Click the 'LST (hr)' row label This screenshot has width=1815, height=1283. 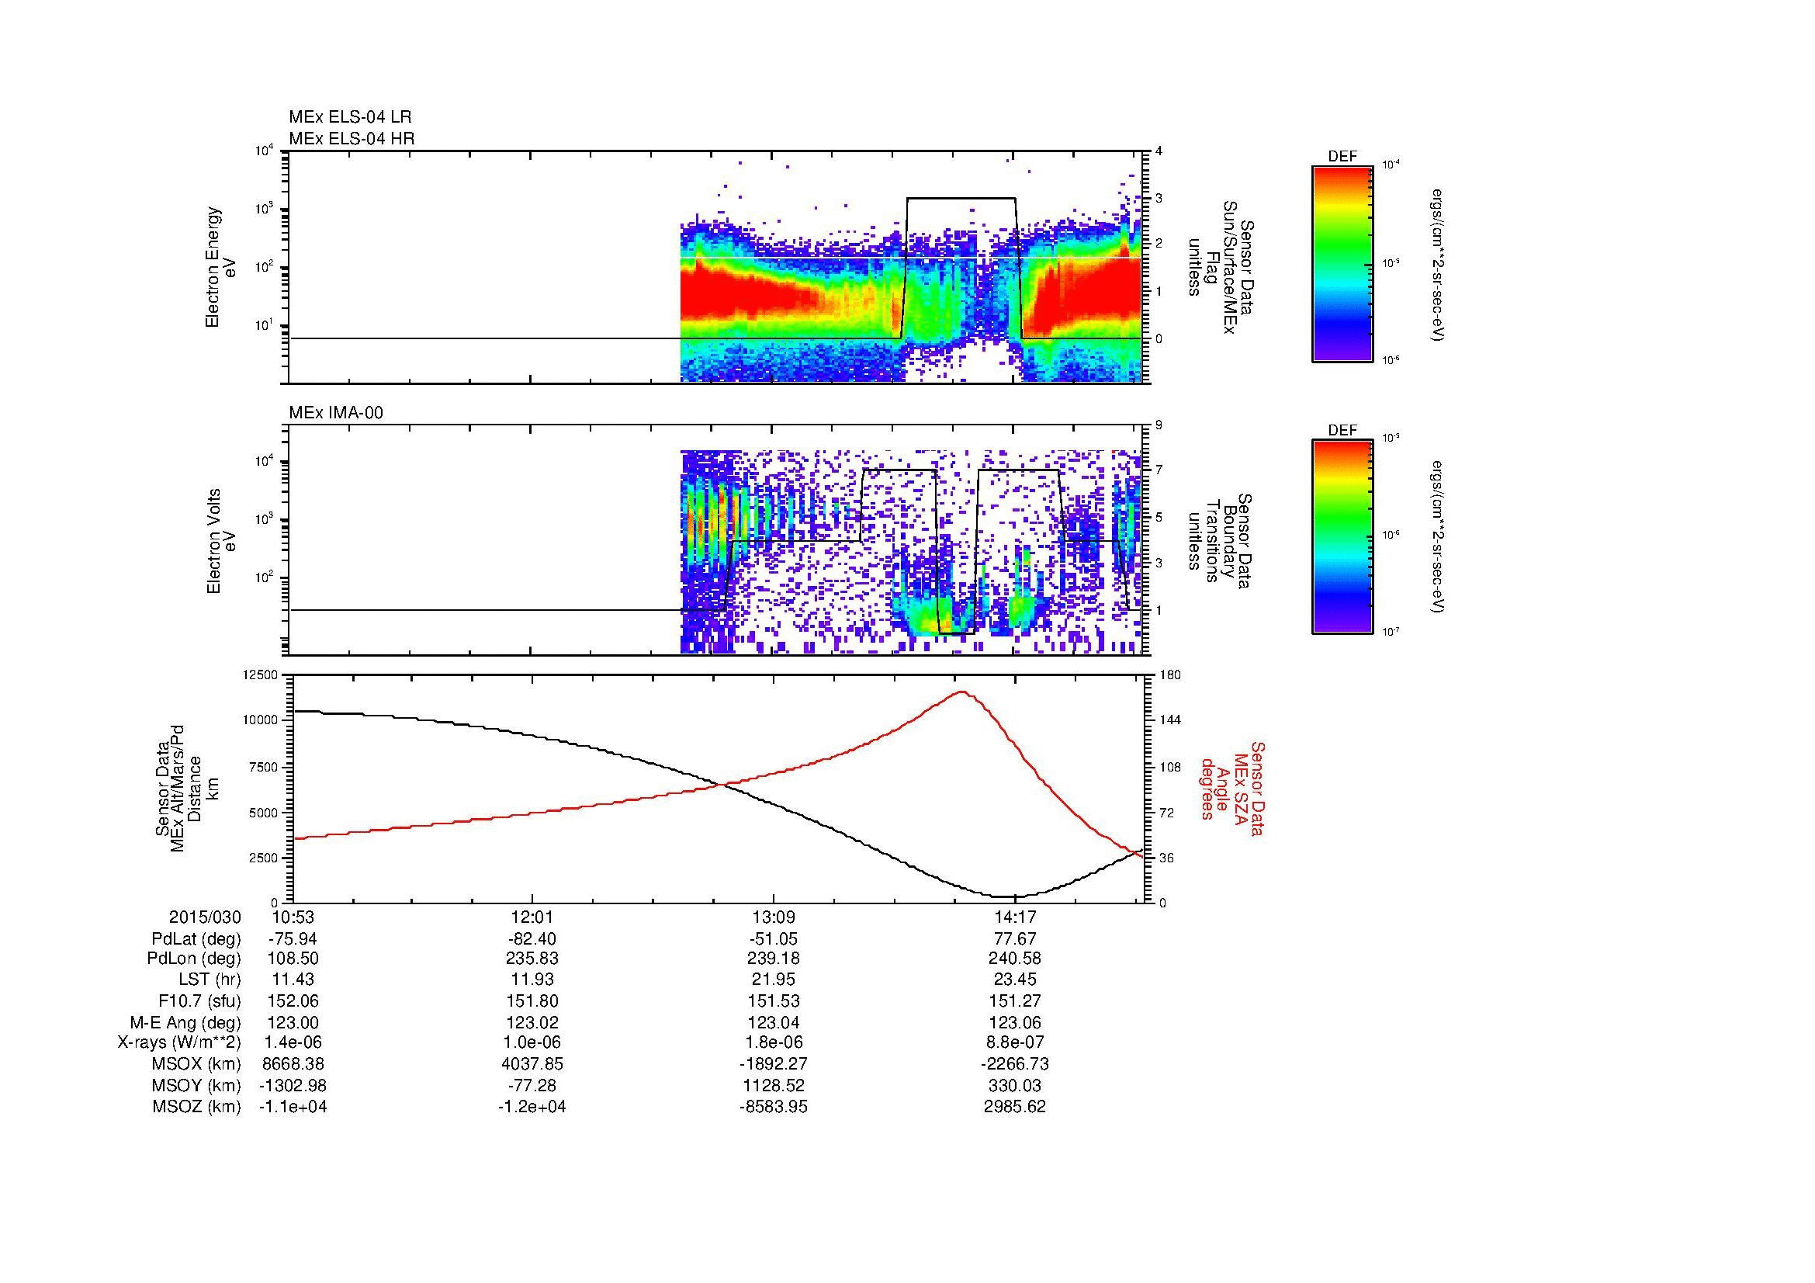tap(210, 980)
